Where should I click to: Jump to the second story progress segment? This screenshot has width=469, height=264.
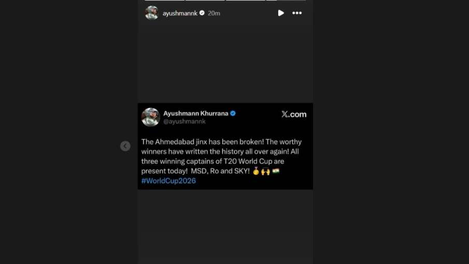[205, 1]
